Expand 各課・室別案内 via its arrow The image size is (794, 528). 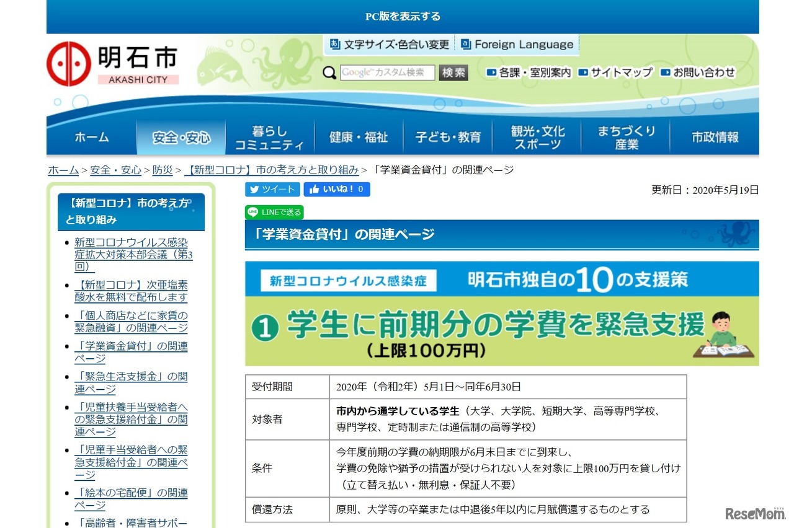pos(490,73)
